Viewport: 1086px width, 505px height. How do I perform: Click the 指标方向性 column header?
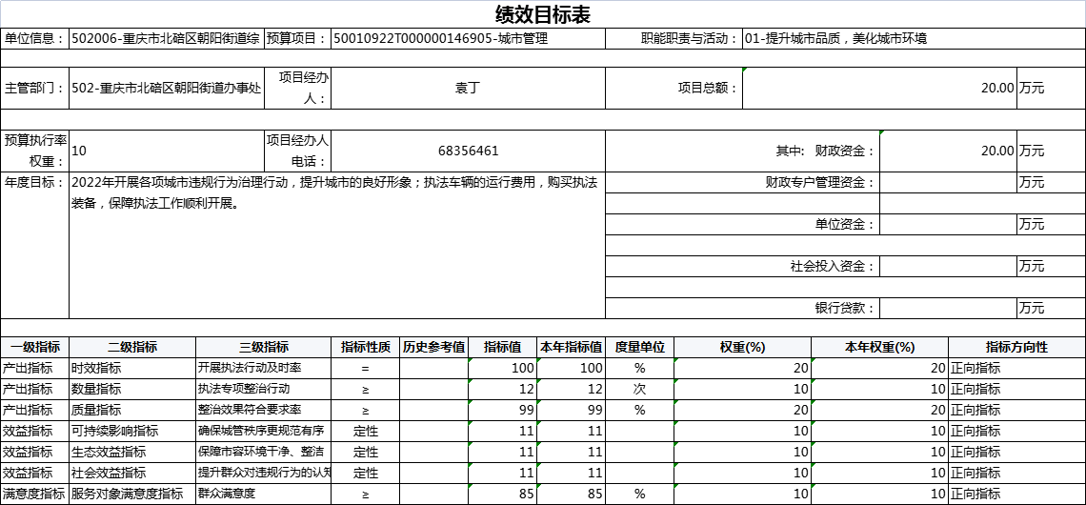(1016, 347)
